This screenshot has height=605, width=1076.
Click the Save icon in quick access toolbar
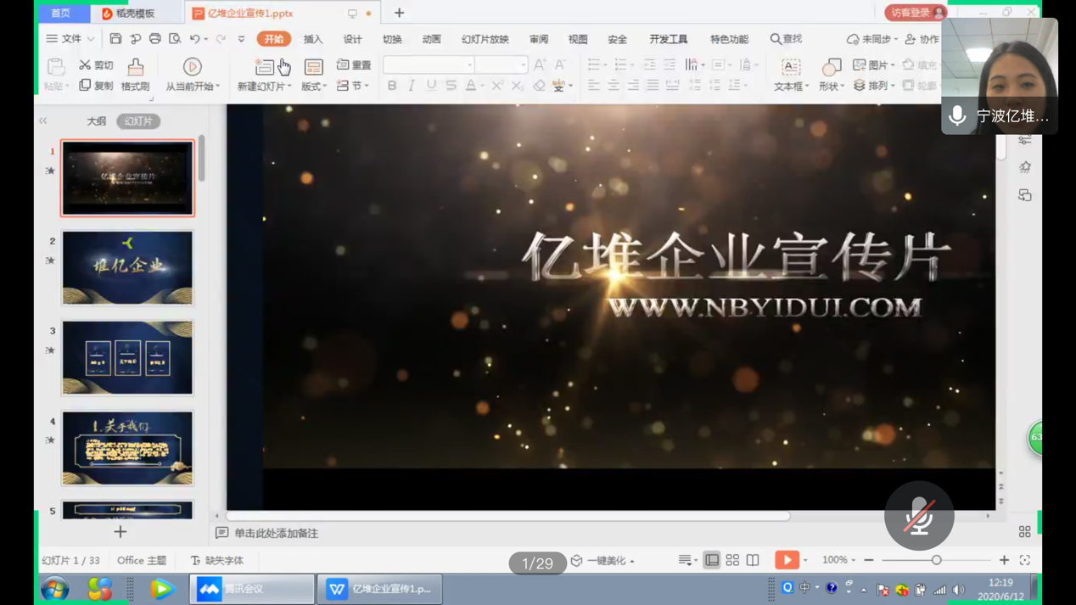[x=115, y=39]
